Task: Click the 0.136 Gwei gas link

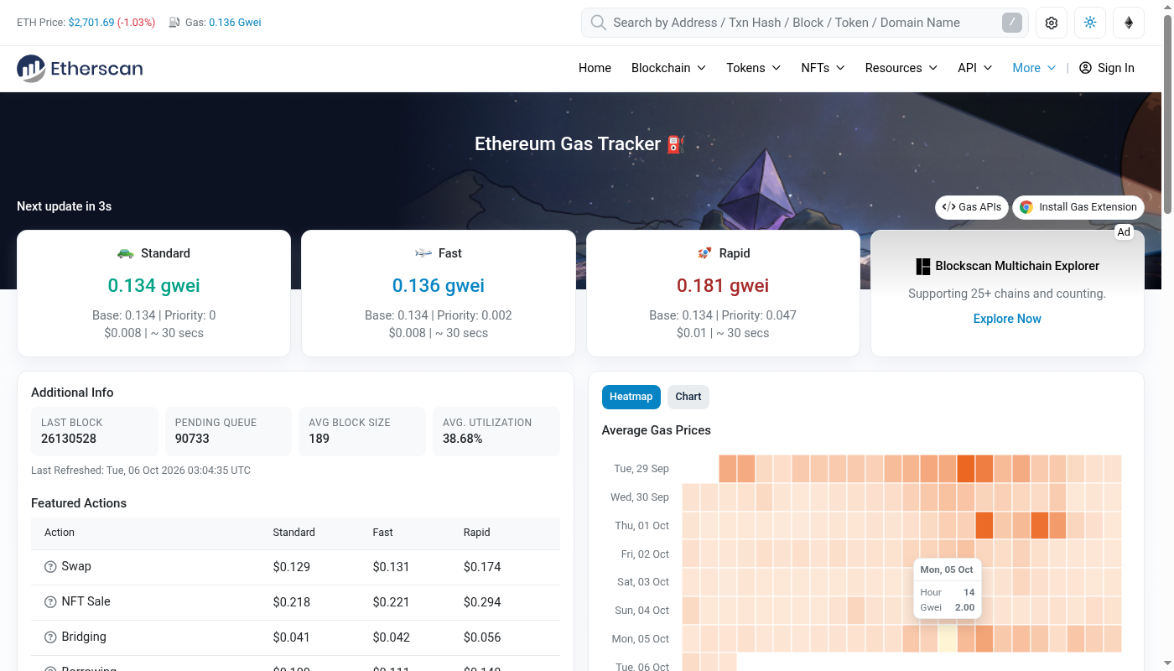Action: [x=235, y=23]
